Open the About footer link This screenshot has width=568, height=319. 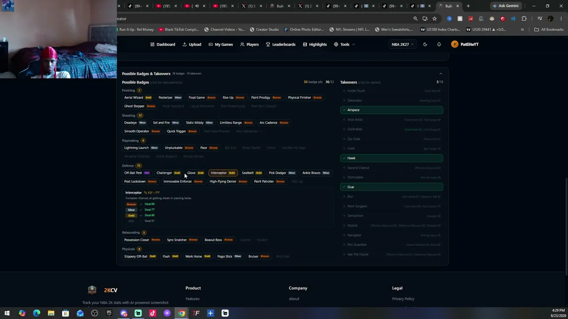[x=294, y=299]
